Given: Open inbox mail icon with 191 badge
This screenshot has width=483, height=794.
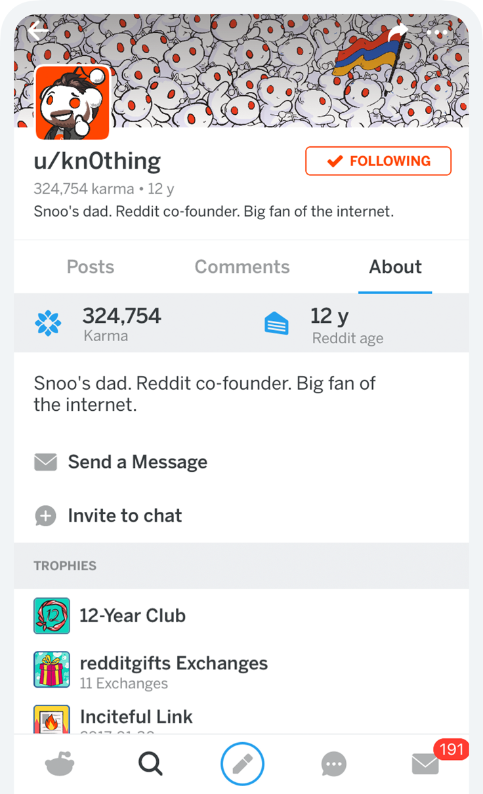Looking at the screenshot, I should pyautogui.click(x=425, y=764).
